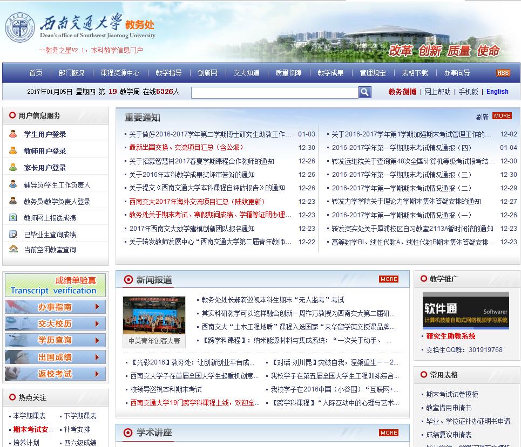Open the 交大校历 banner button
Image resolution: width=521 pixels, height=447 pixels.
(x=55, y=324)
